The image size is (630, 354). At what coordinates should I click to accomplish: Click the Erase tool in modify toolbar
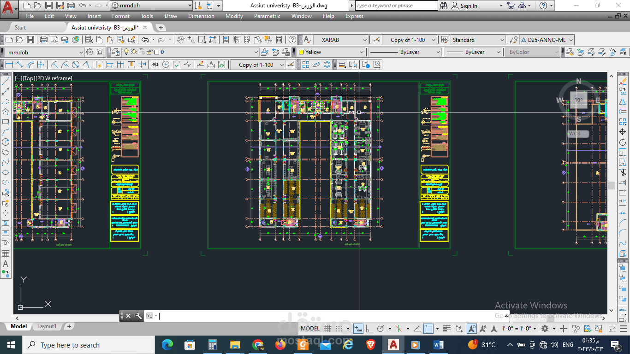tap(623, 81)
